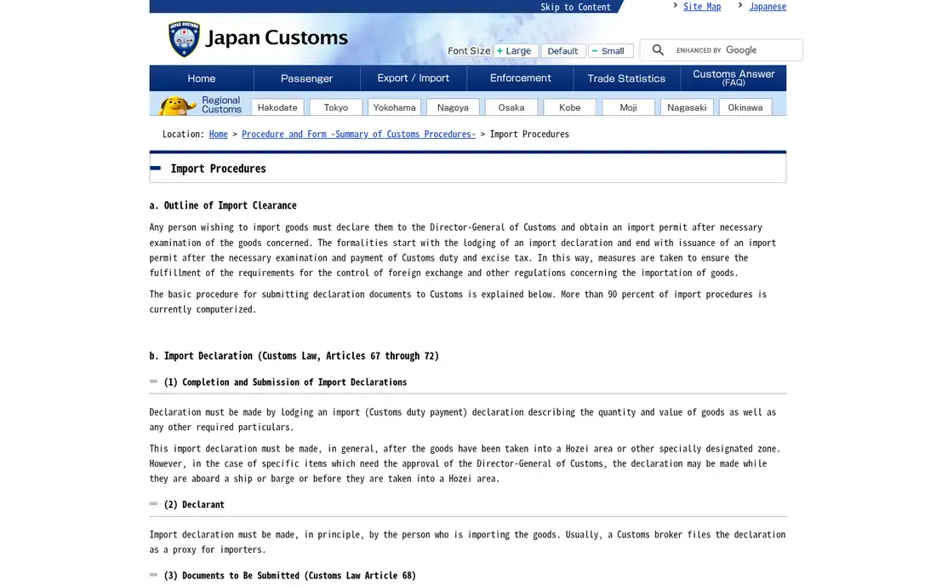
Task: Click Home link in breadcrumb
Action: tap(219, 135)
